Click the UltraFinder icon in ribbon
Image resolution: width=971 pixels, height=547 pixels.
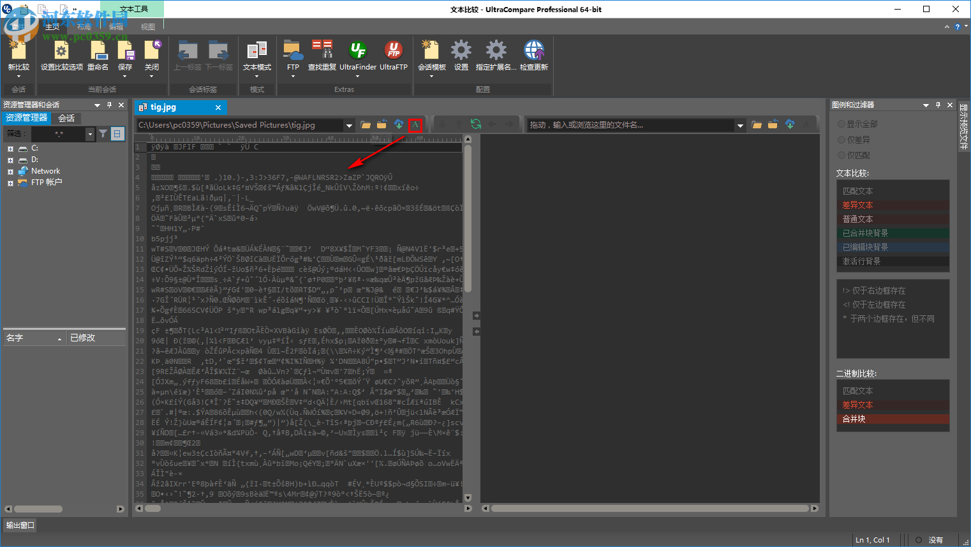[x=357, y=50]
